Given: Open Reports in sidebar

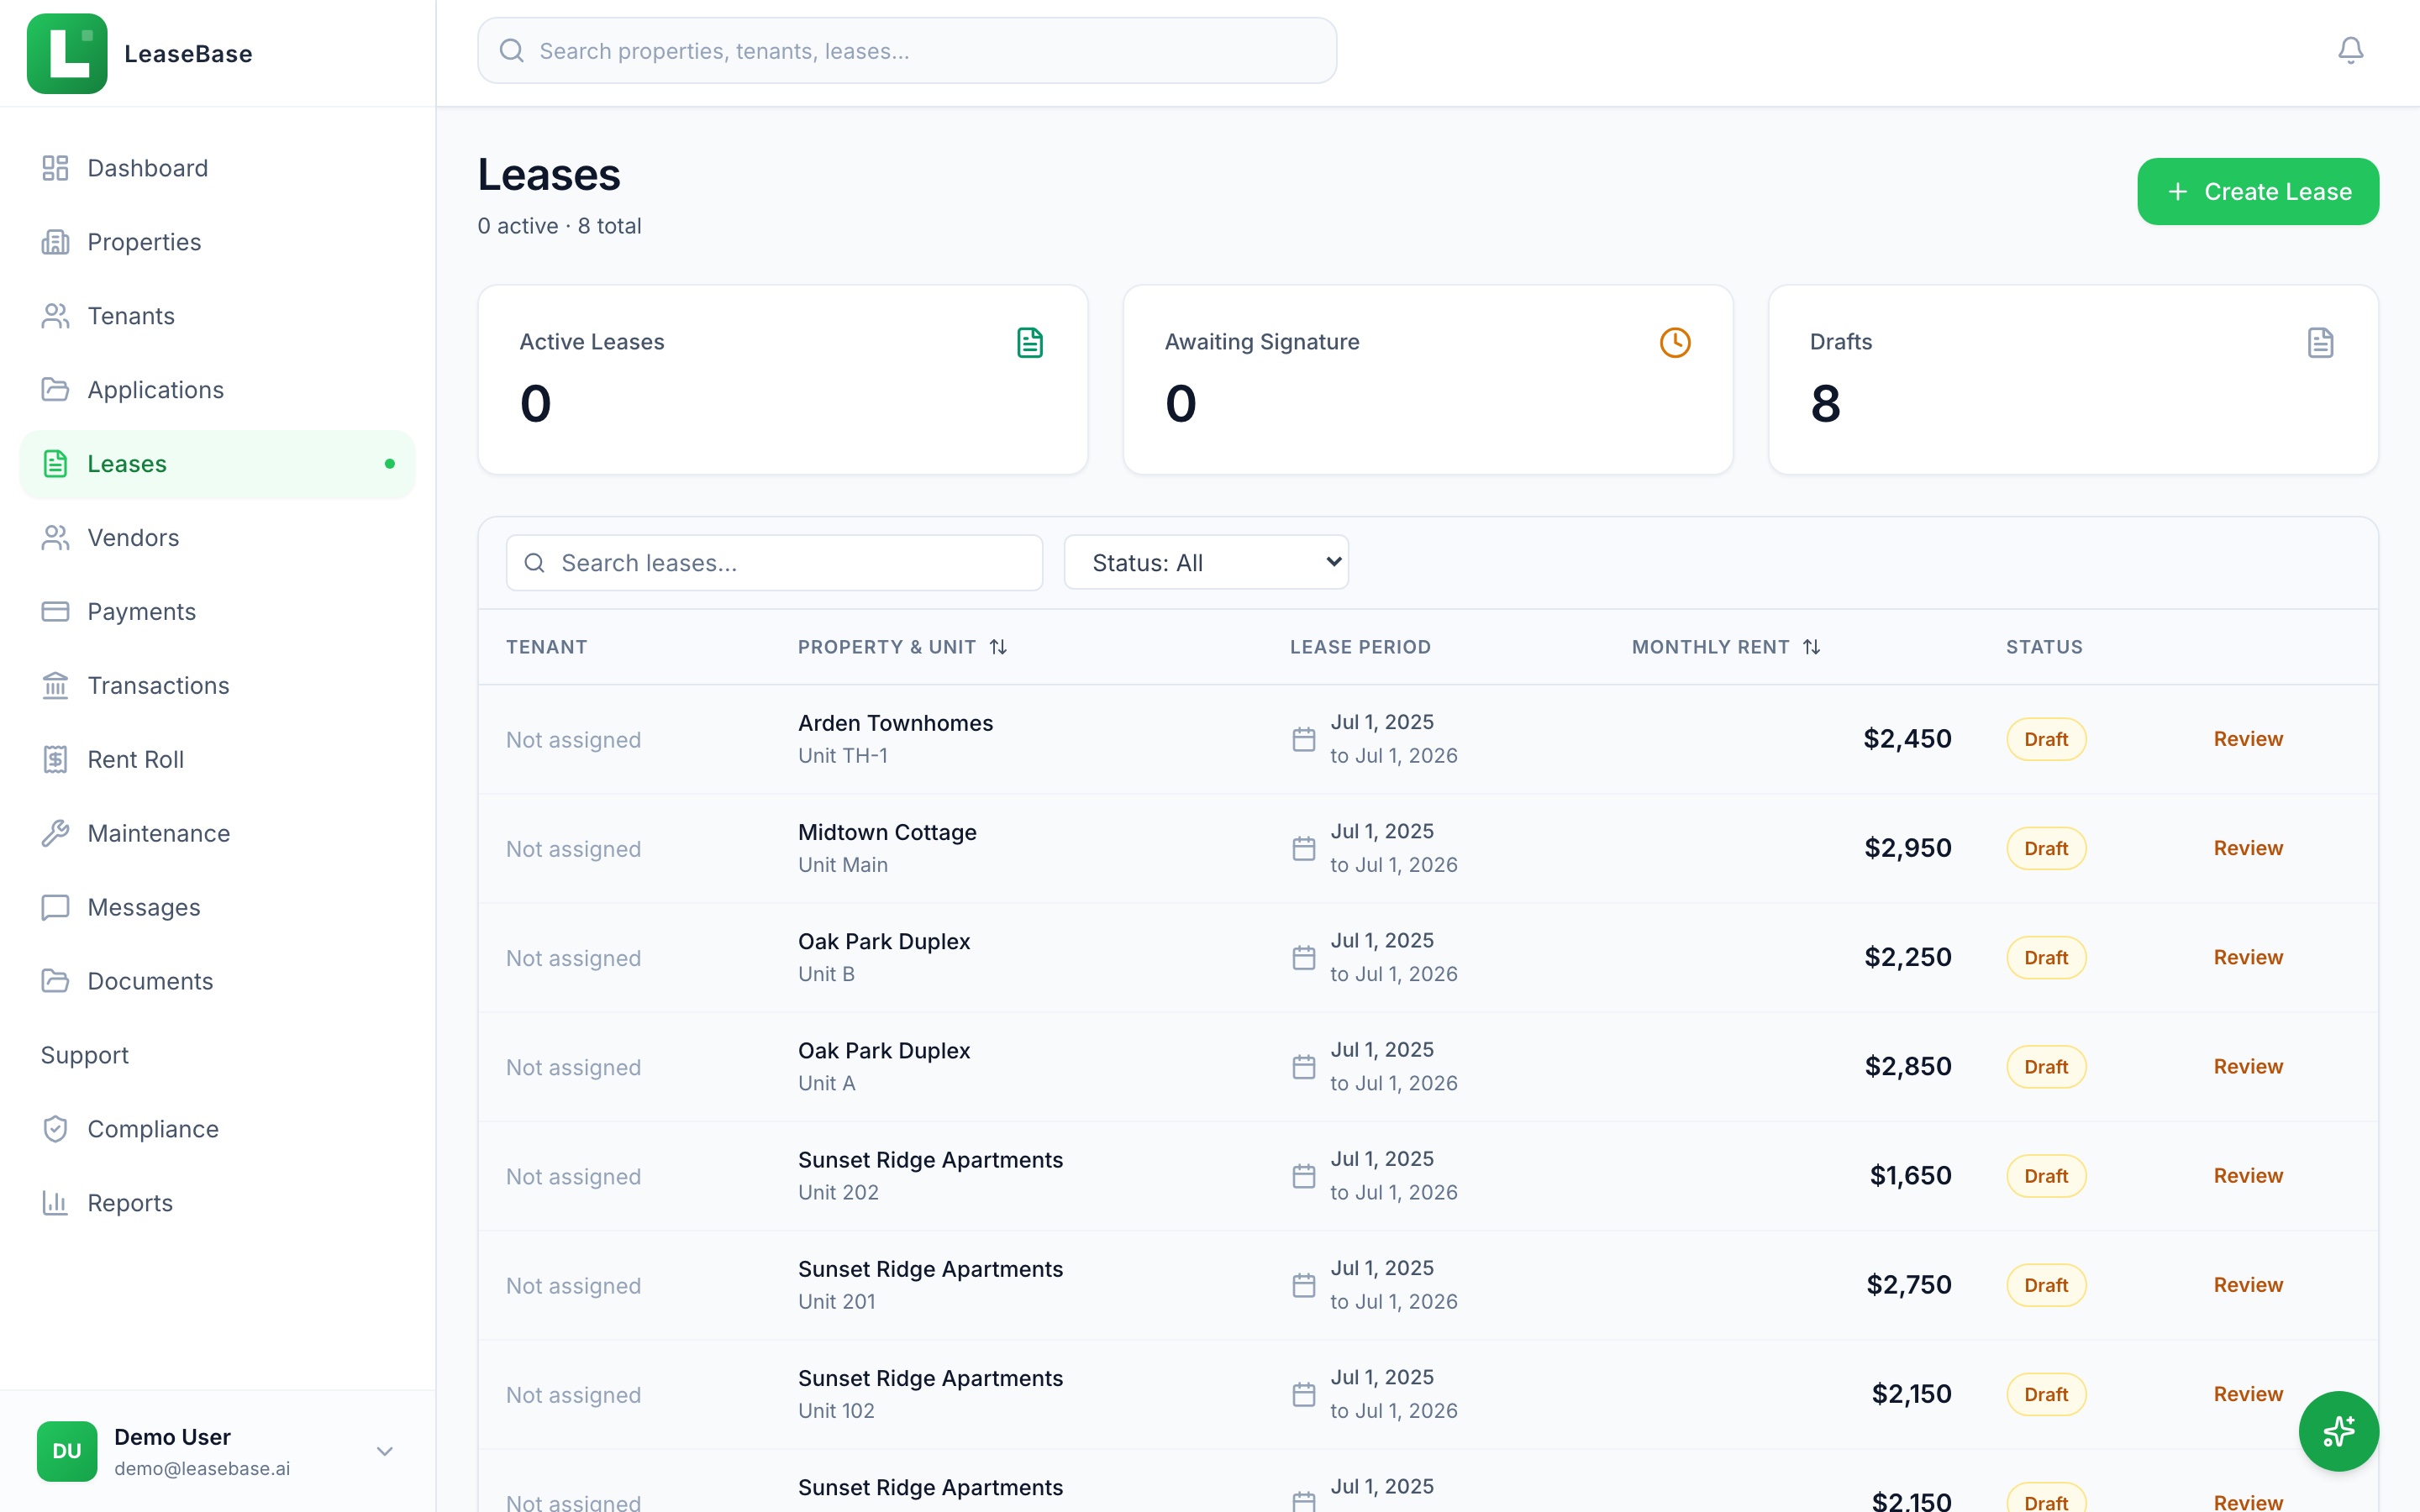Looking at the screenshot, I should tap(217, 1204).
